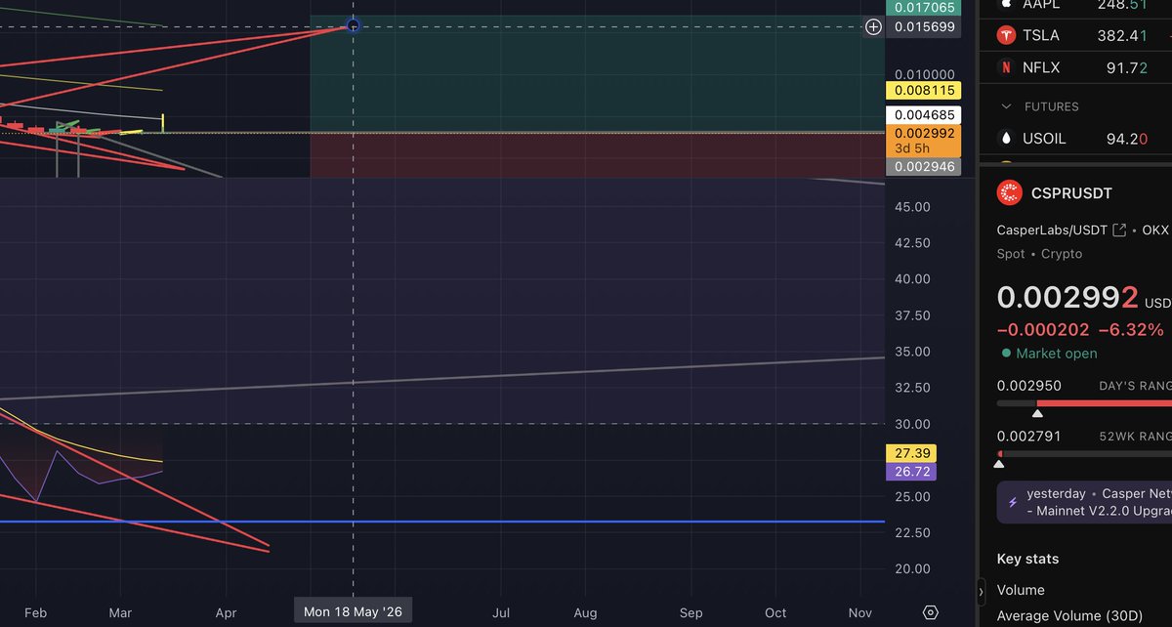Click the Netflix icon in the watchlist
Image resolution: width=1172 pixels, height=627 pixels.
click(x=1005, y=67)
